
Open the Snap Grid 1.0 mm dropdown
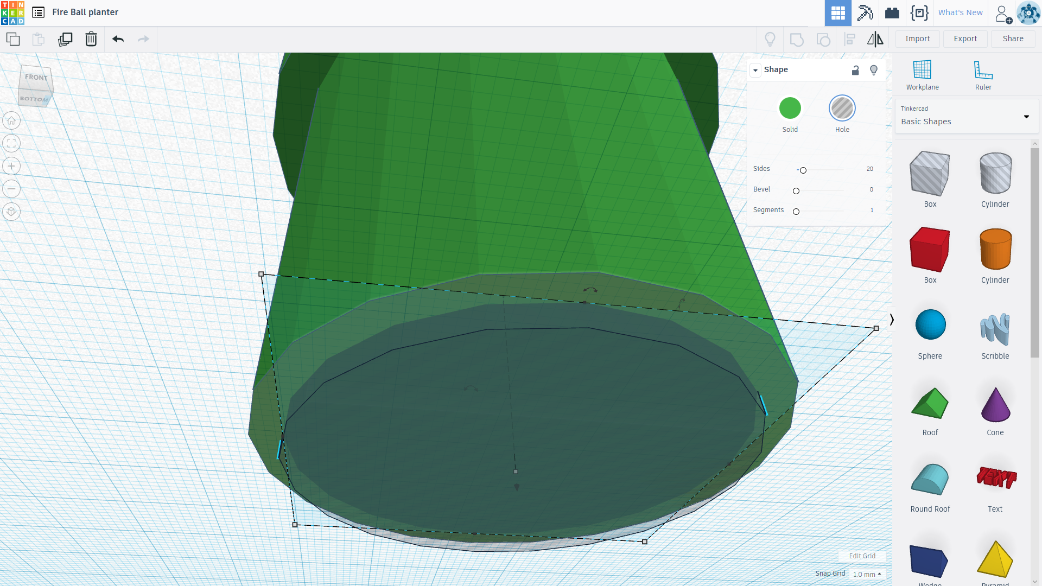[867, 574]
